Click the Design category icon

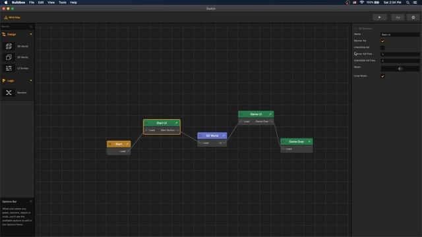point(4,34)
